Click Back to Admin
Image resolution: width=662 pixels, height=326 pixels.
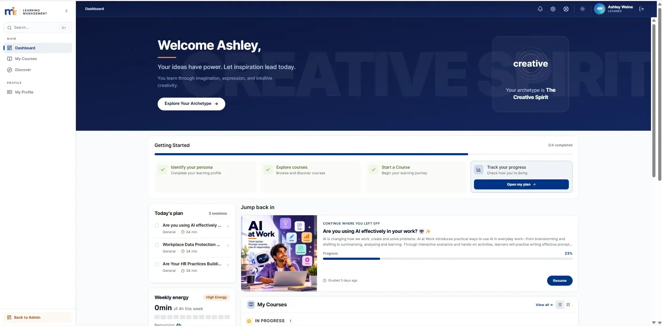coord(38,317)
